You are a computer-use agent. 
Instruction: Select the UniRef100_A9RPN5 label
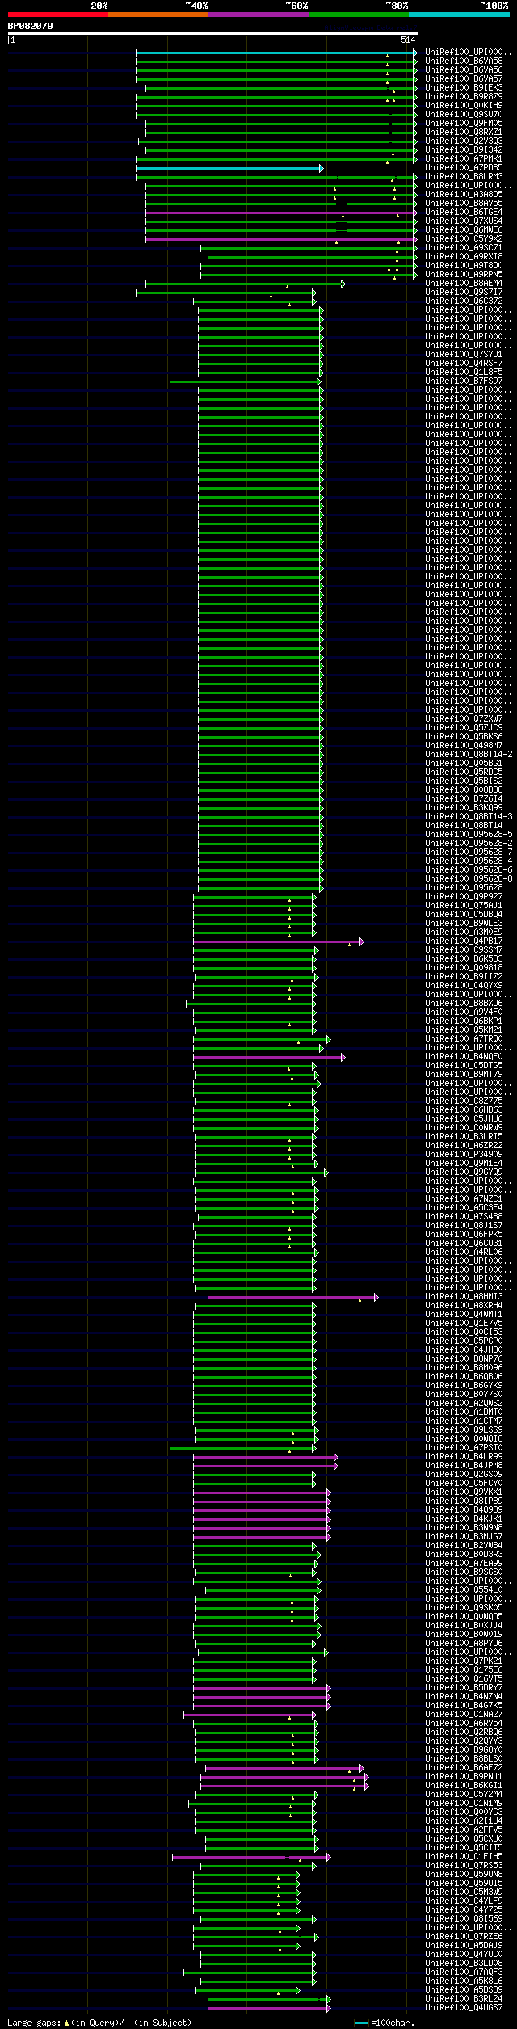click(x=464, y=275)
